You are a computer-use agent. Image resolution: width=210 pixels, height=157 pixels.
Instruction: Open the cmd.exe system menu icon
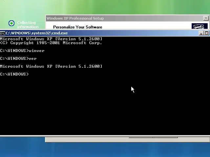(x=3, y=33)
